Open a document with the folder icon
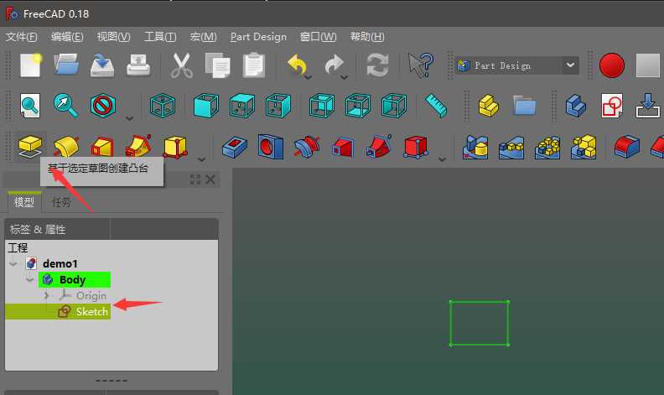The image size is (664, 395). click(x=66, y=65)
